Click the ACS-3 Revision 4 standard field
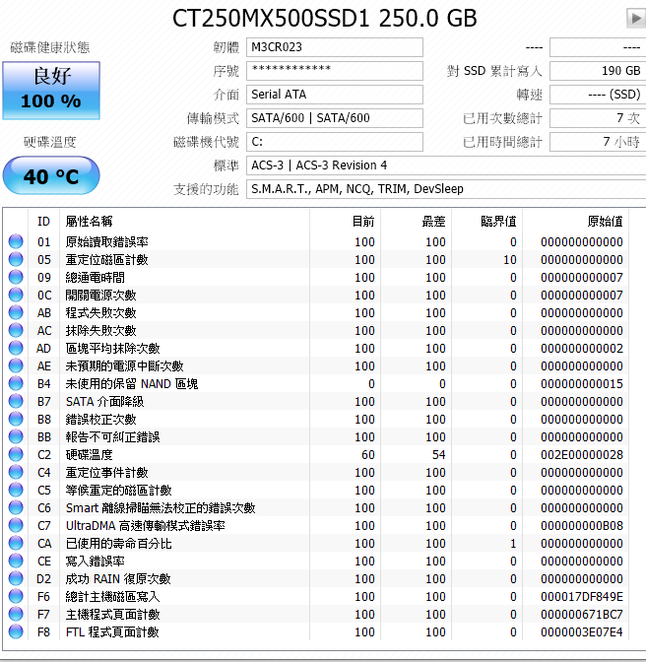The height and width of the screenshot is (662, 646). click(x=446, y=165)
